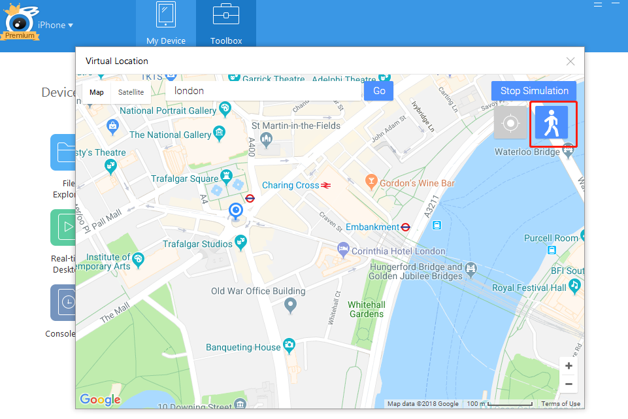This screenshot has width=628, height=419.
Task: Open the My Device tab
Action: point(166,24)
